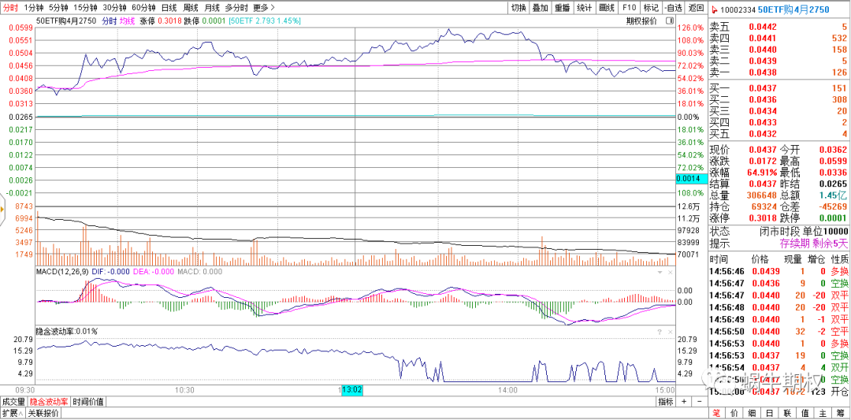Viewport: 851px width, 420px height.
Task: Open the 关联报价 related quotes tab
Action: click(43, 414)
